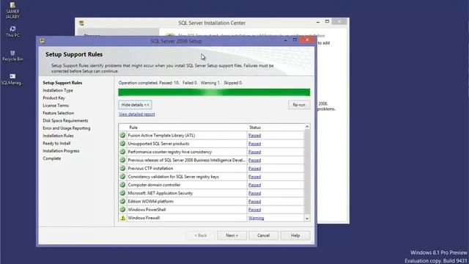Select Error and Usage Reporting step

[67, 128]
